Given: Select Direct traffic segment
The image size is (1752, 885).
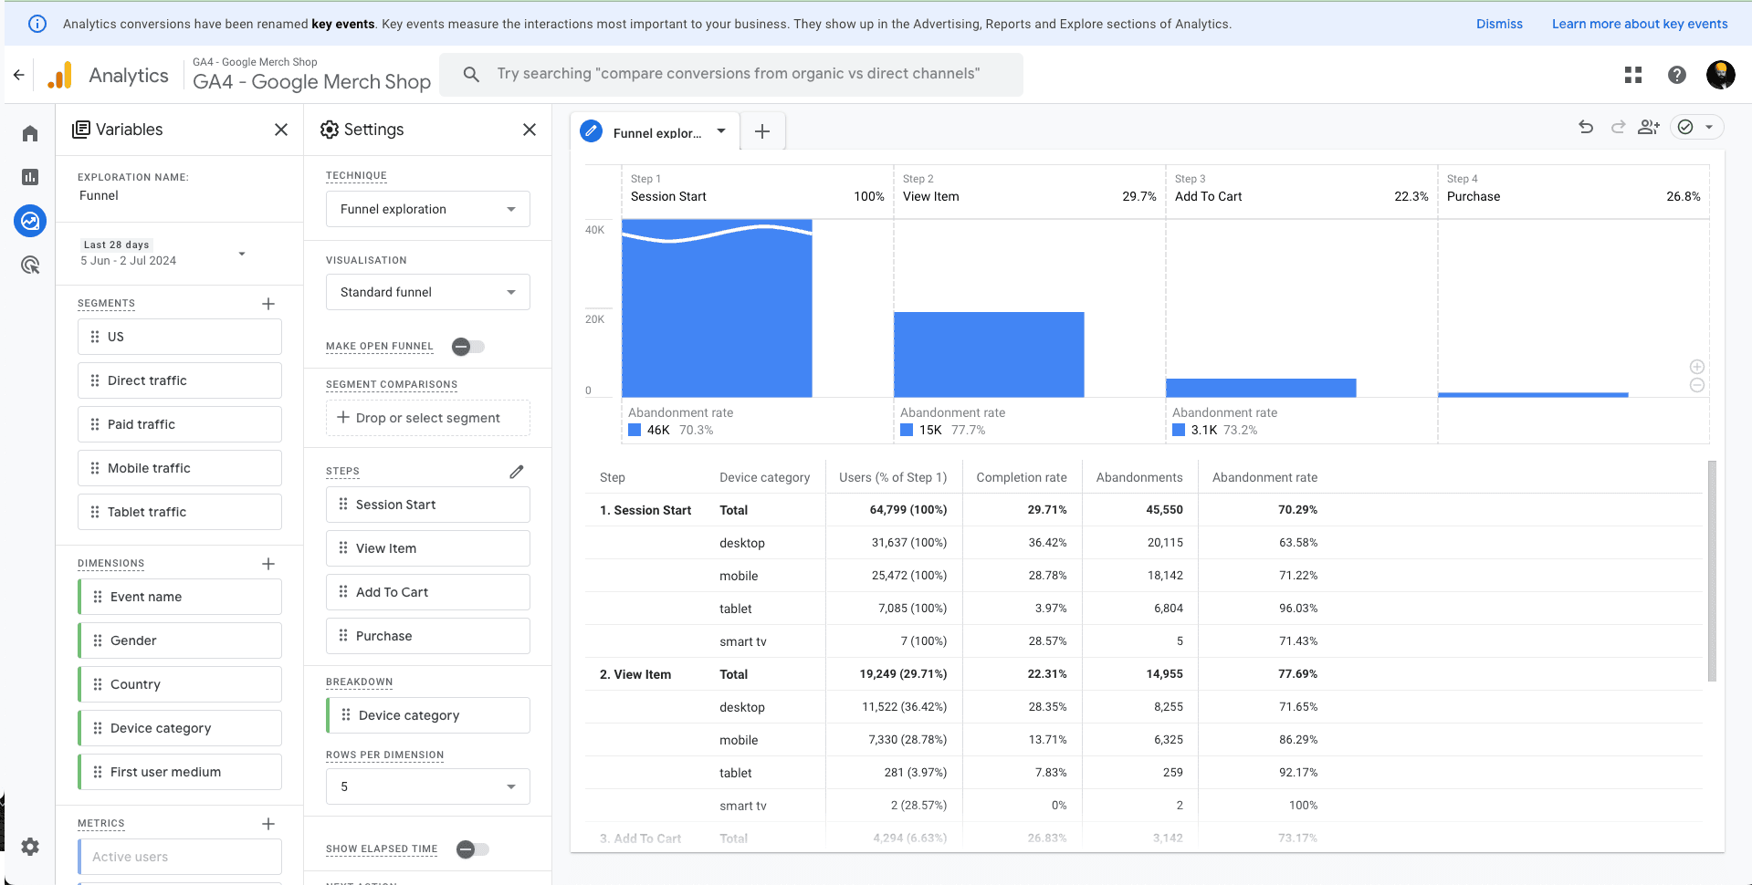Looking at the screenshot, I should click(180, 380).
